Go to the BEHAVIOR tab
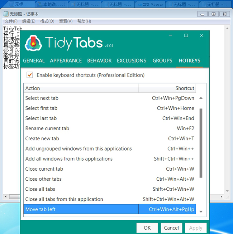This screenshot has height=234, width=233. coord(99,60)
